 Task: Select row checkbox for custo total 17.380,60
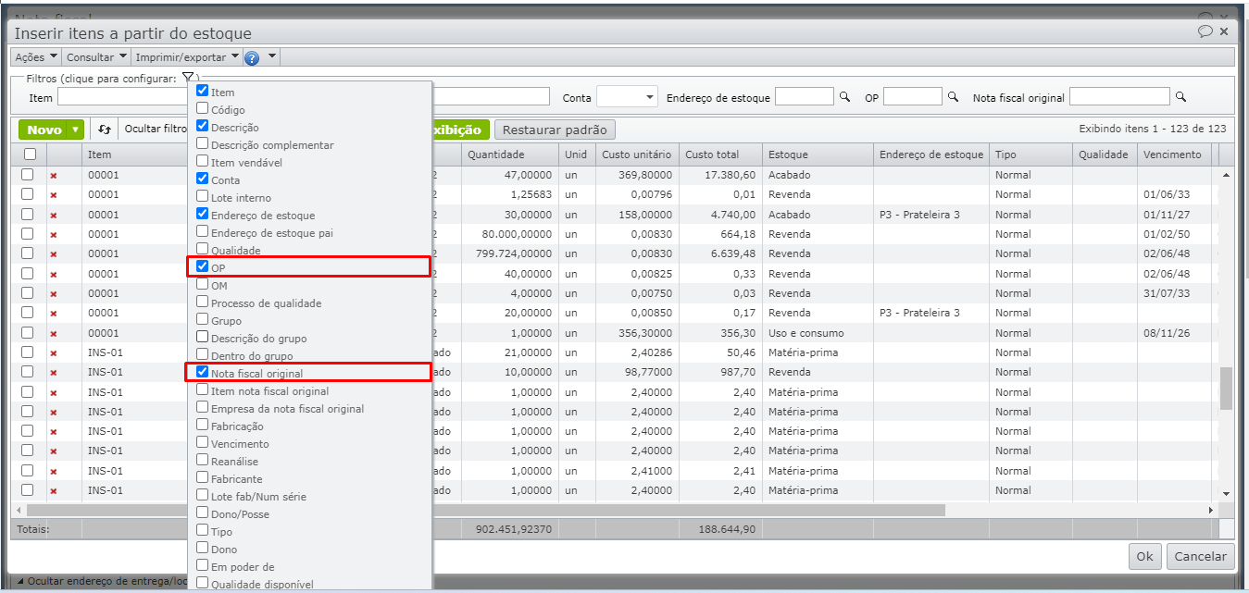click(28, 175)
